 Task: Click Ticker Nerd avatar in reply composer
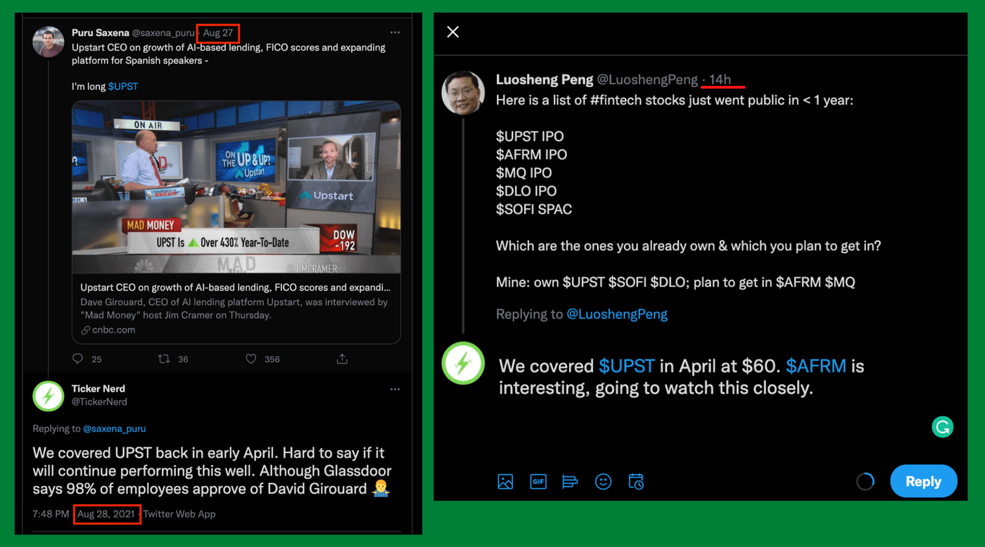point(463,363)
